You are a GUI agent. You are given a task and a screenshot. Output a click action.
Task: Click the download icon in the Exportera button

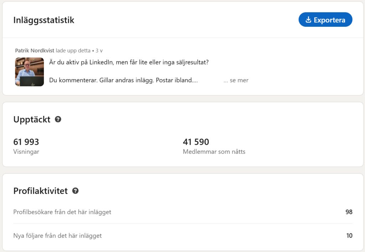[308, 20]
